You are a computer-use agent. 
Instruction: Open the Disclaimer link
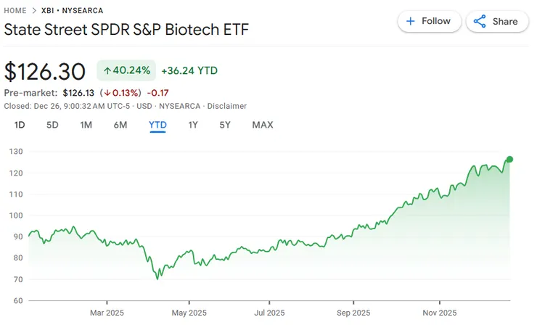pyautogui.click(x=227, y=106)
